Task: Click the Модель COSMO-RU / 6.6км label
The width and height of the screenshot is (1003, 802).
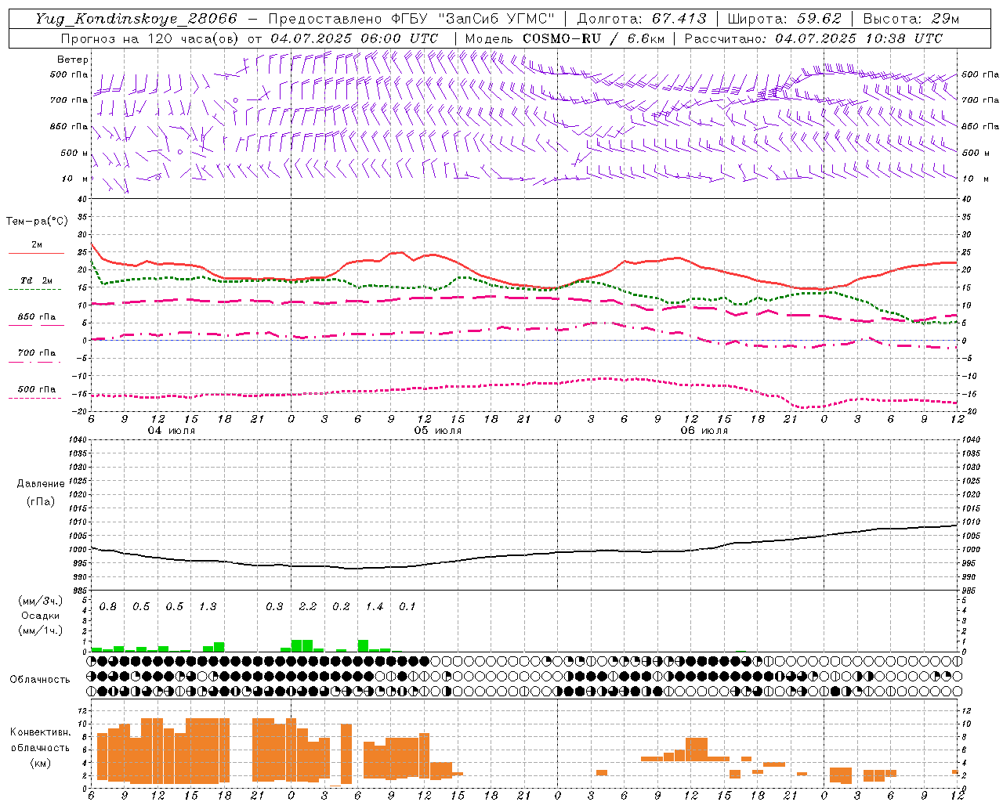Action: click(564, 38)
